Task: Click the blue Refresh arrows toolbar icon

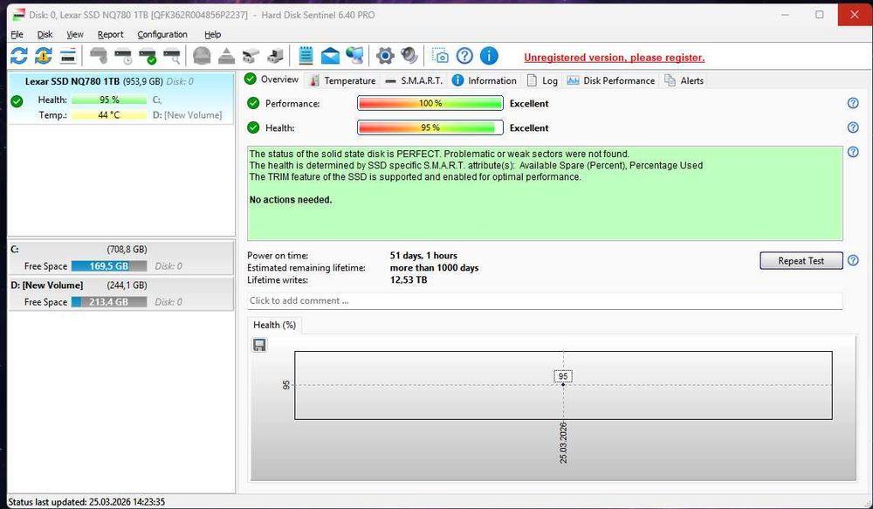Action: [18, 56]
